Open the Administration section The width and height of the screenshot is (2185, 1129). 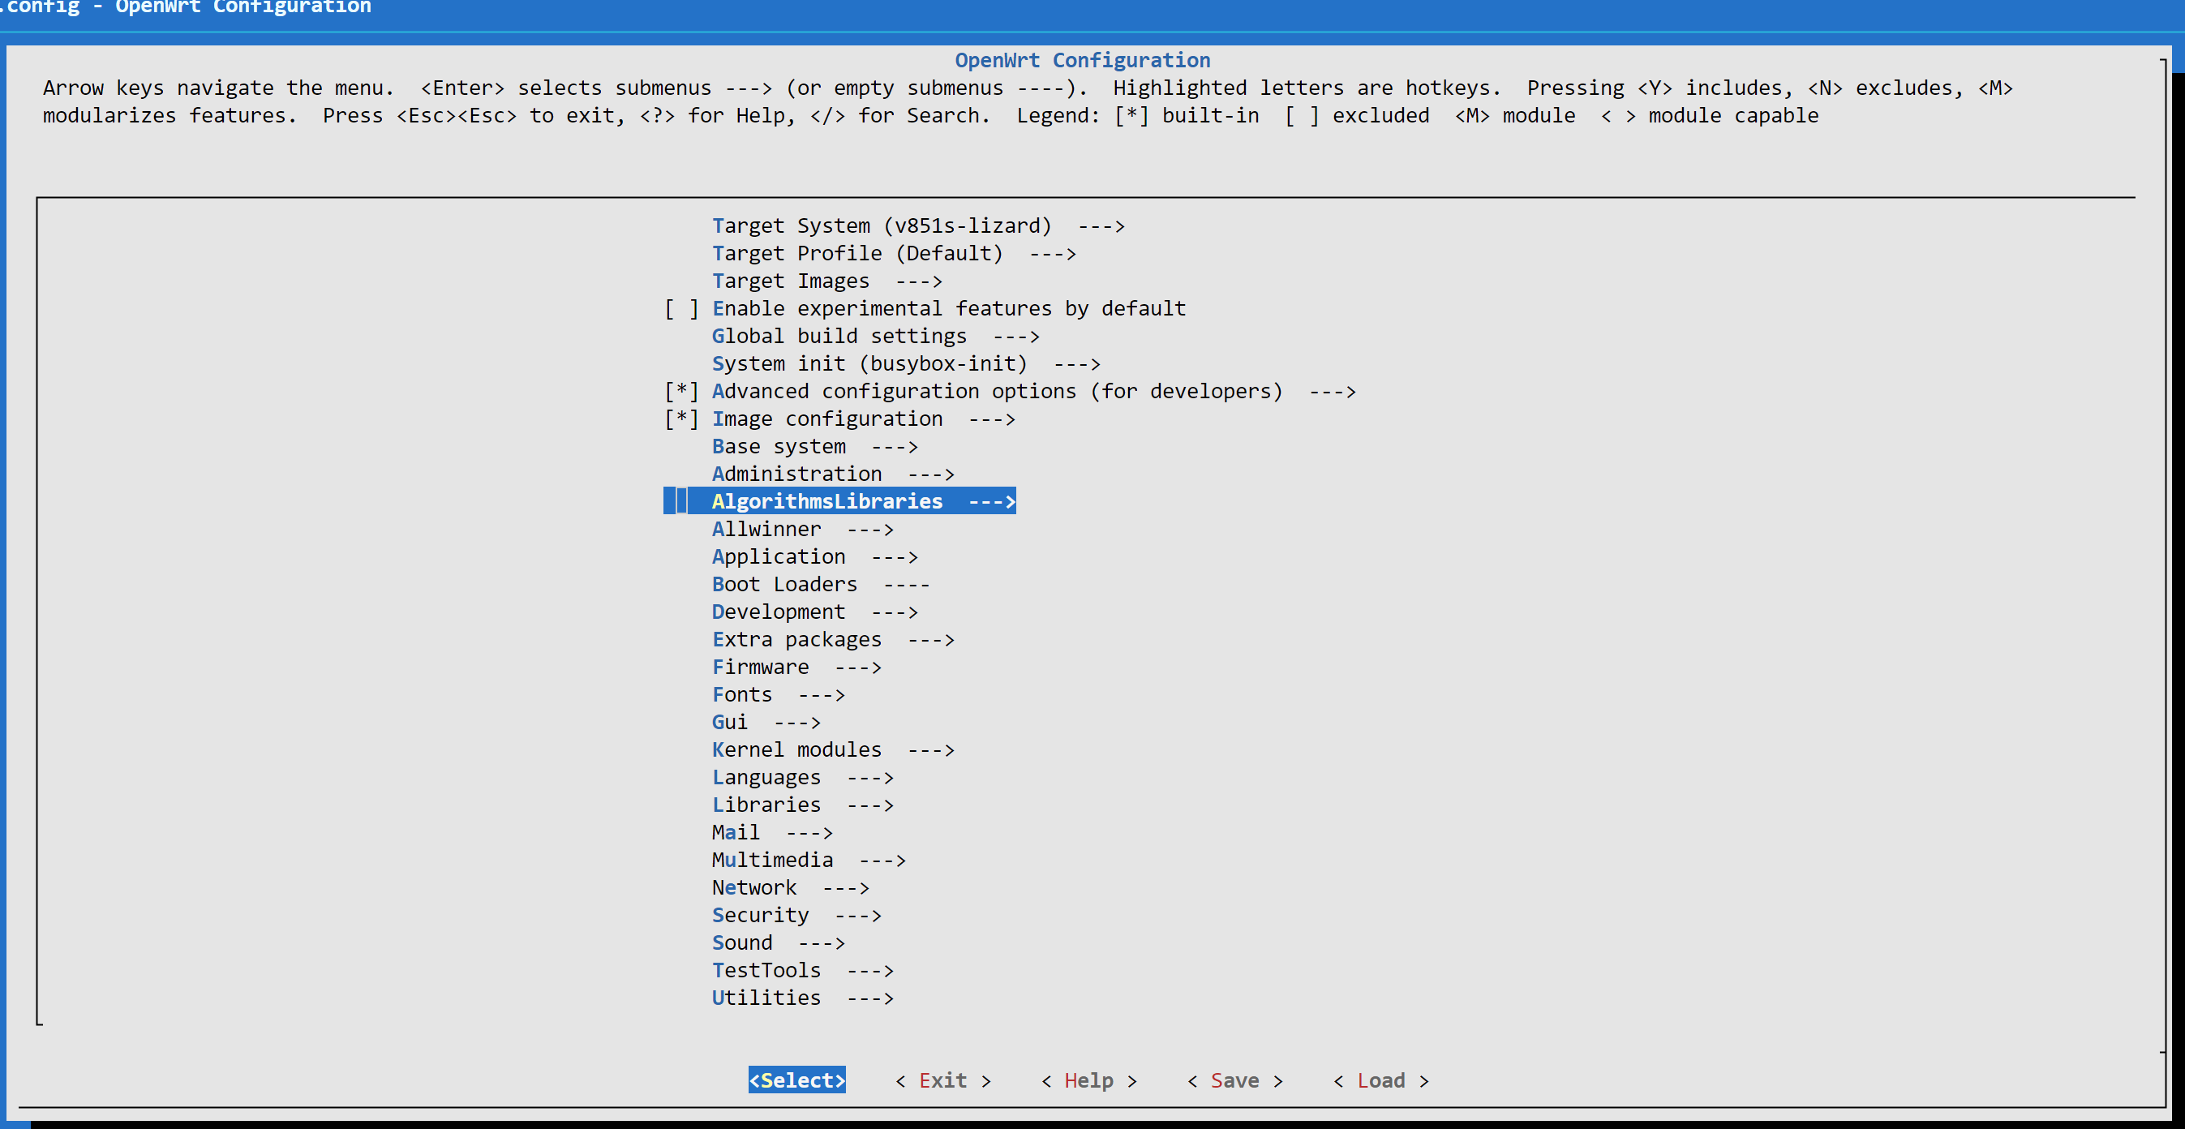click(x=796, y=474)
